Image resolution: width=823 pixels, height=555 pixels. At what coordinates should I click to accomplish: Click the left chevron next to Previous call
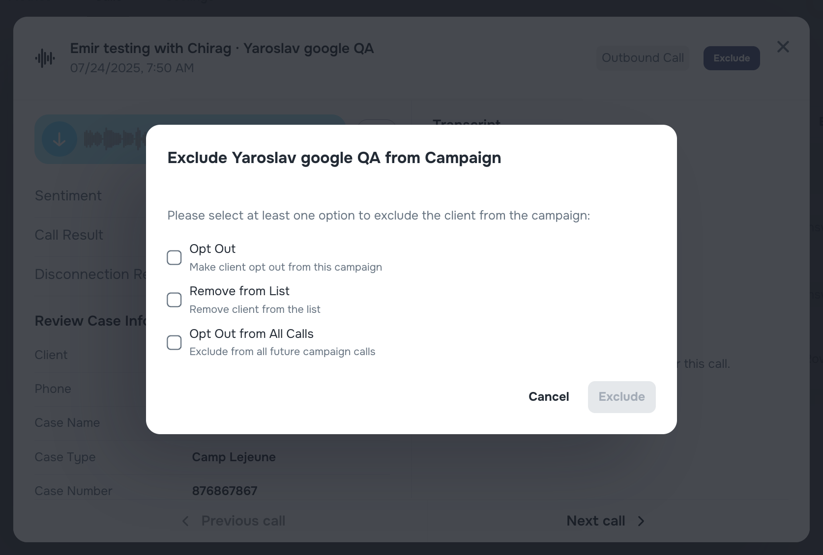185,521
